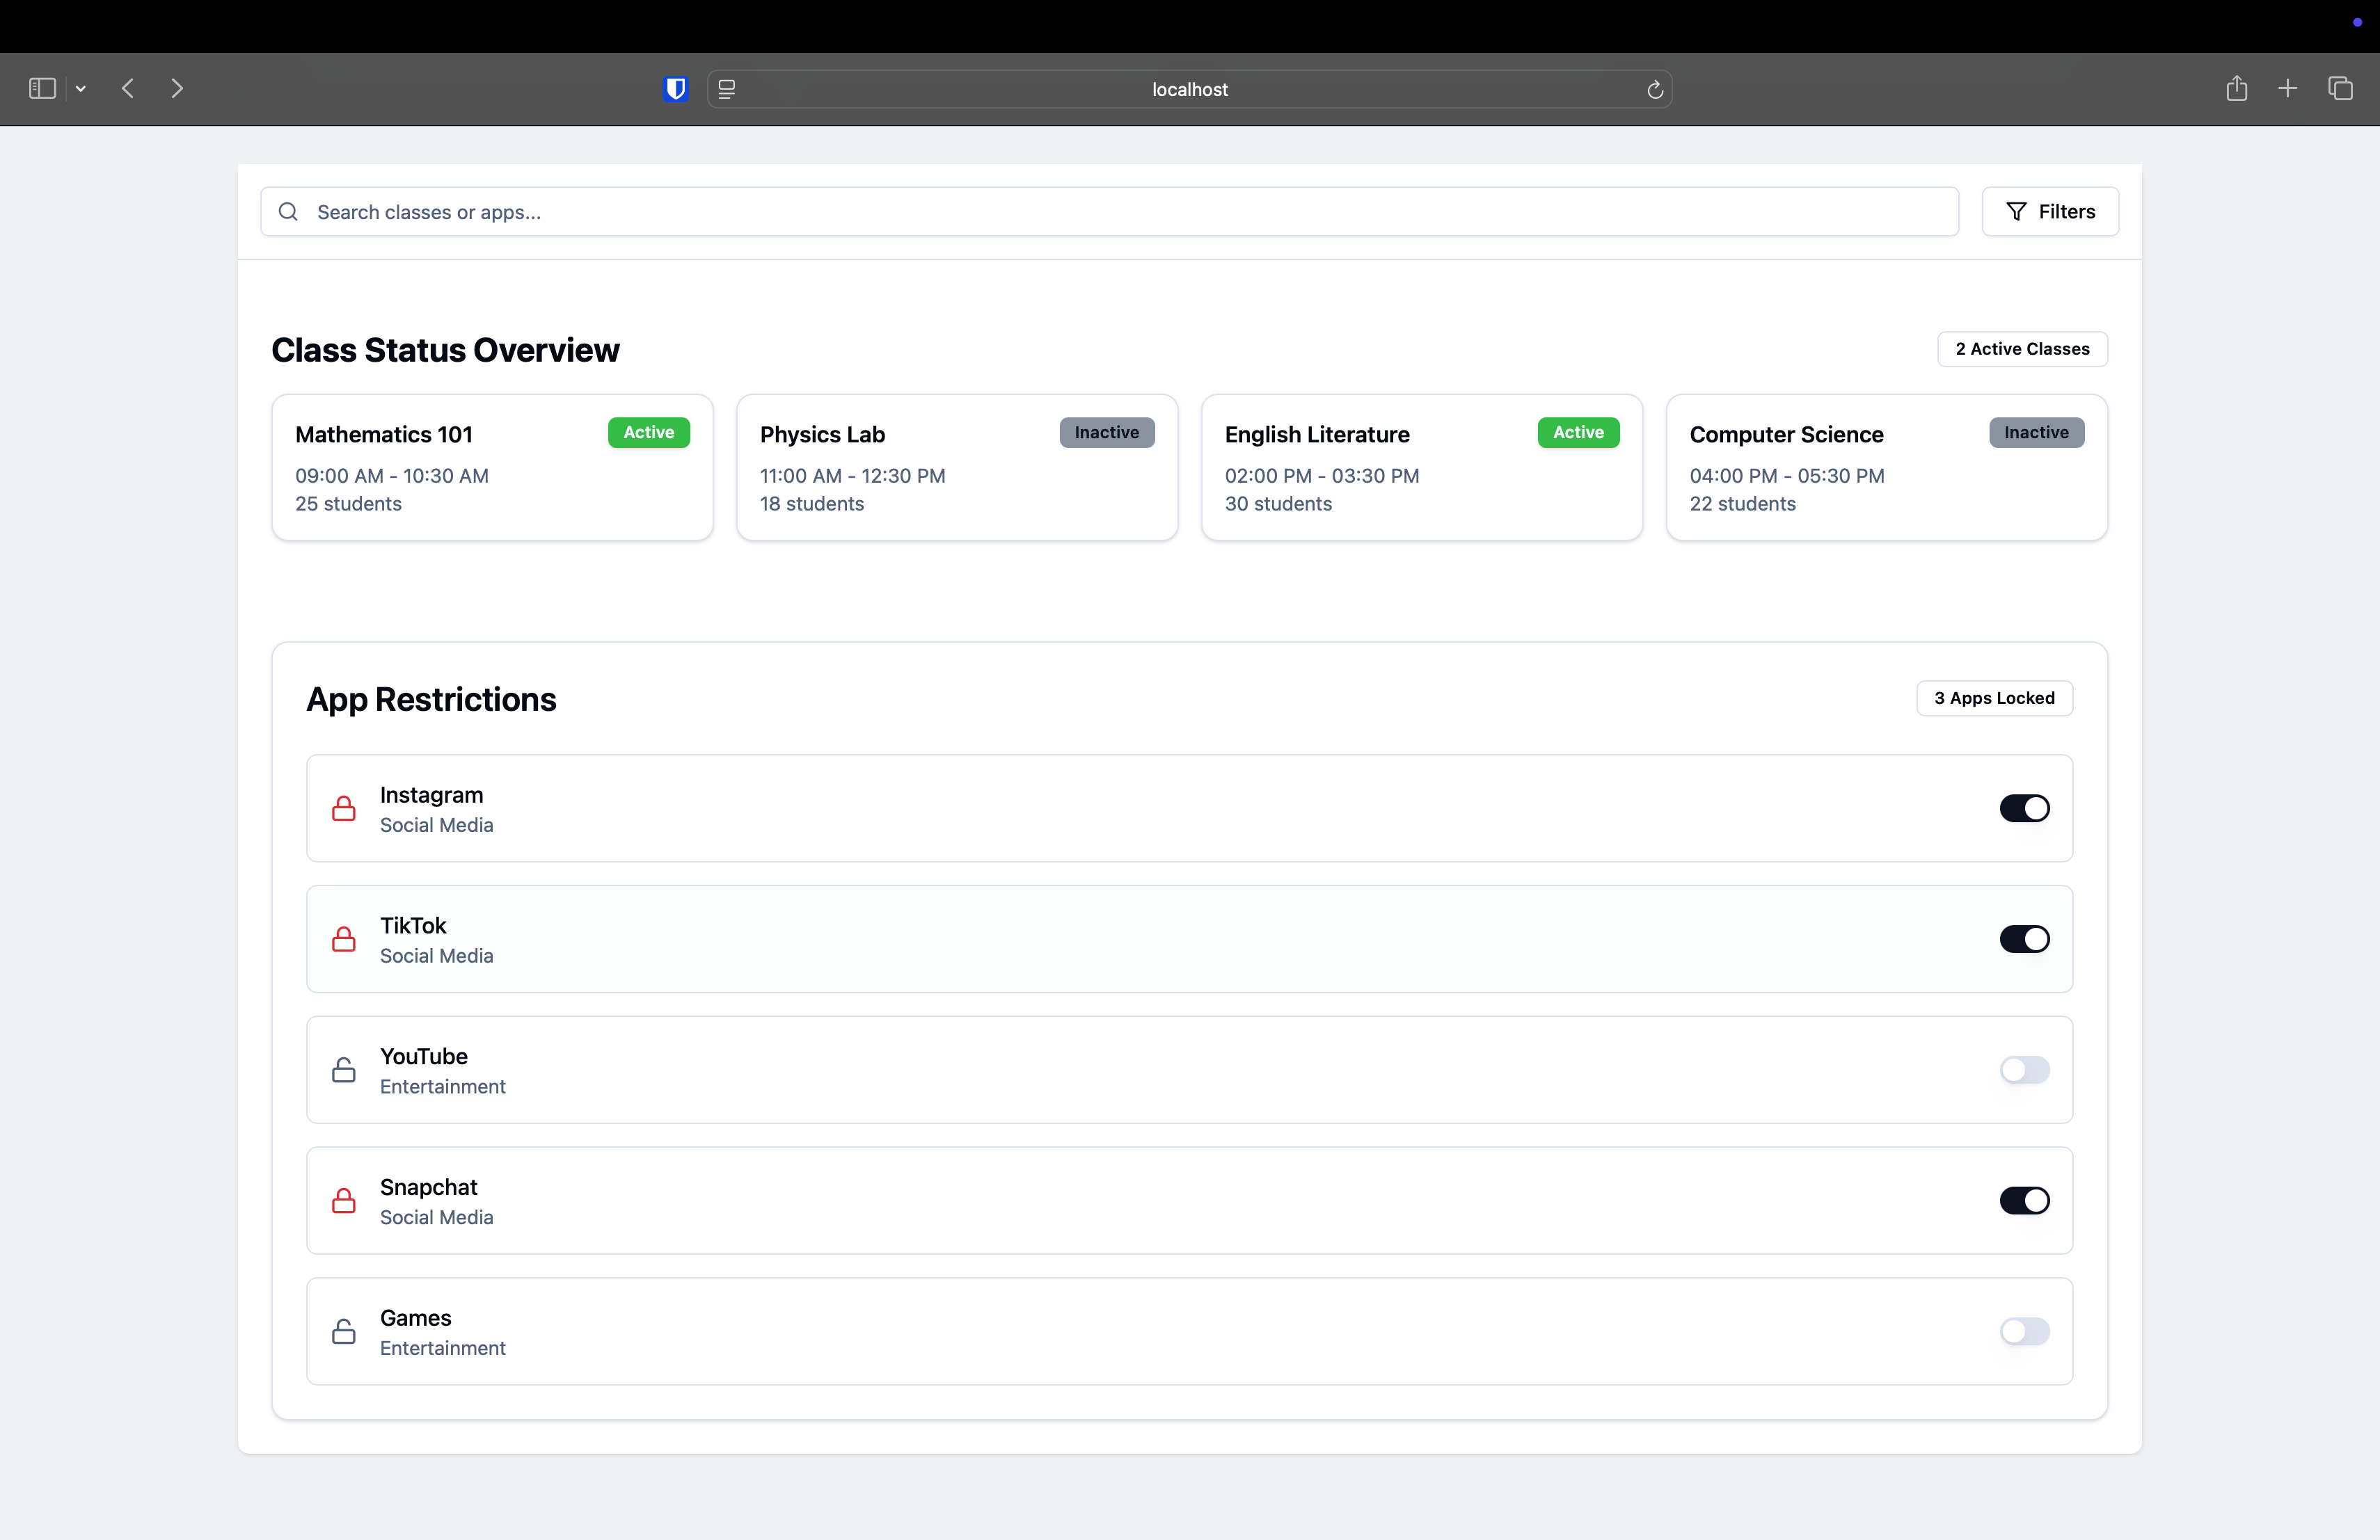Click the browser reload page icon
Viewport: 2380px width, 1540px height.
tap(1655, 90)
